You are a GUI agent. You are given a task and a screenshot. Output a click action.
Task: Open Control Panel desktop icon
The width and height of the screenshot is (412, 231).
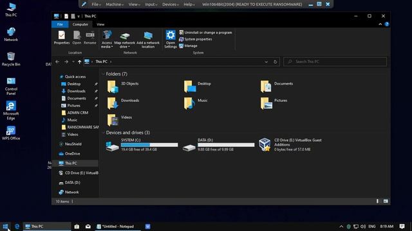pos(11,86)
